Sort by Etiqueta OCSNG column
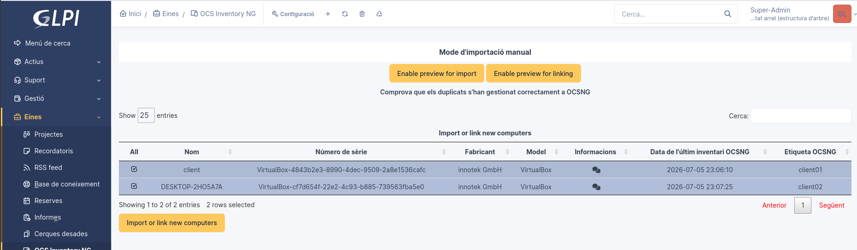Image resolution: width=857 pixels, height=250 pixels. [810, 152]
